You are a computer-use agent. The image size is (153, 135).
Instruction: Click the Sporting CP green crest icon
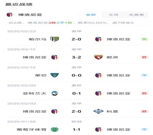(54, 129)
